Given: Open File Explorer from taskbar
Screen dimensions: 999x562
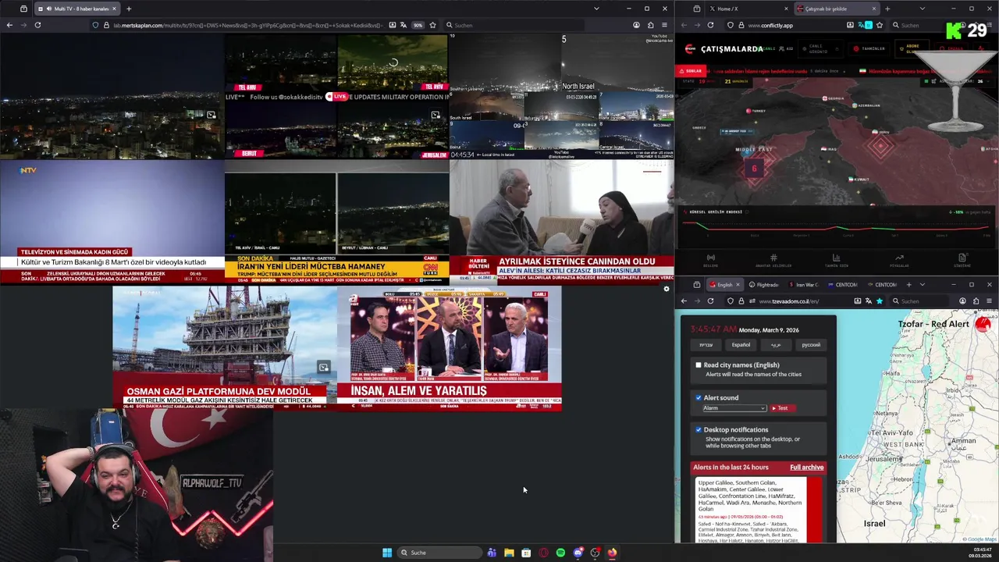Looking at the screenshot, I should coord(509,553).
